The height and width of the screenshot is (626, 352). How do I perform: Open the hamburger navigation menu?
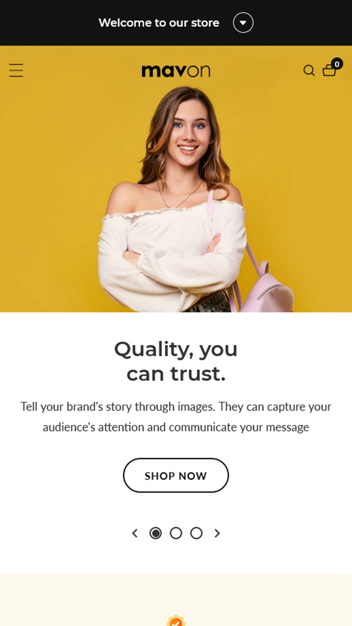(16, 70)
